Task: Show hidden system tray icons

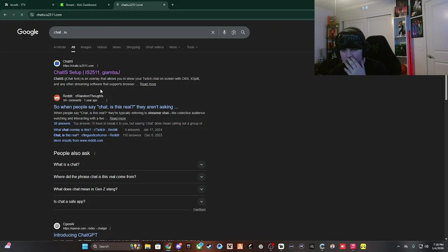Action: tap(398, 246)
